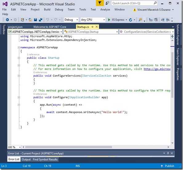This screenshot has height=170, width=183.
Task: Switch to Welcome to ASP.NET Core tab
Action: tap(50, 27)
